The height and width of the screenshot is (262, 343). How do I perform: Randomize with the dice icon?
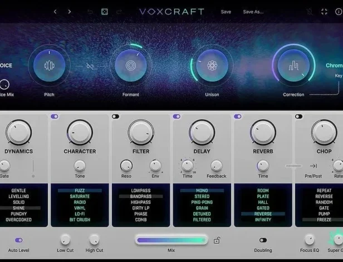[x=104, y=12]
